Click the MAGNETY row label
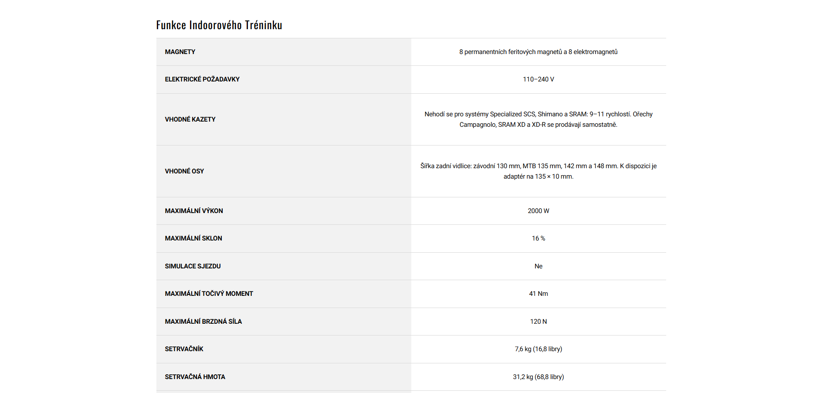Viewport: 823px width, 393px height. (x=180, y=52)
